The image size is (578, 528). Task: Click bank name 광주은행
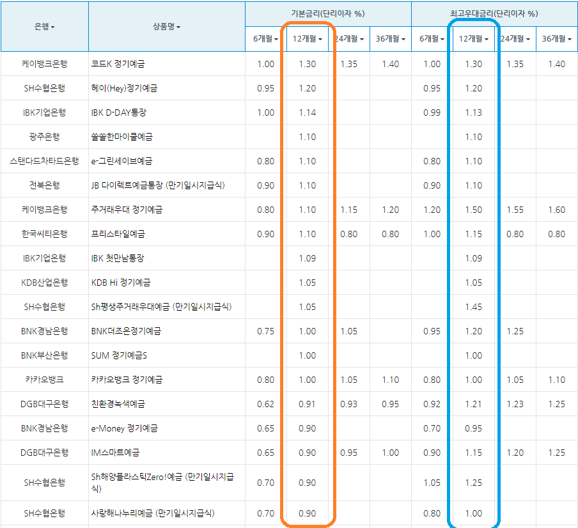coord(44,137)
